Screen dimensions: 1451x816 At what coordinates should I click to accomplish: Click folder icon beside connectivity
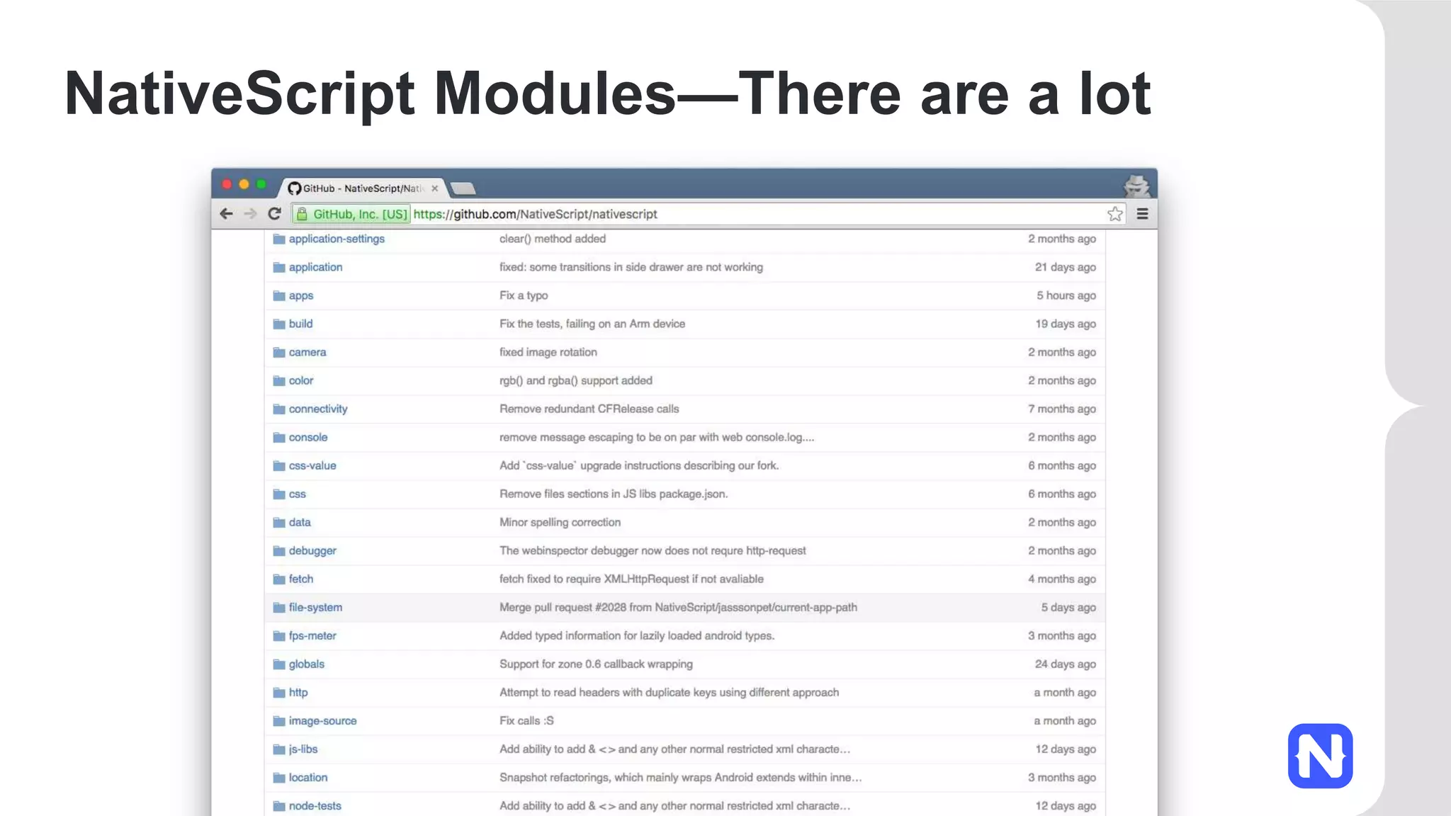(x=279, y=409)
